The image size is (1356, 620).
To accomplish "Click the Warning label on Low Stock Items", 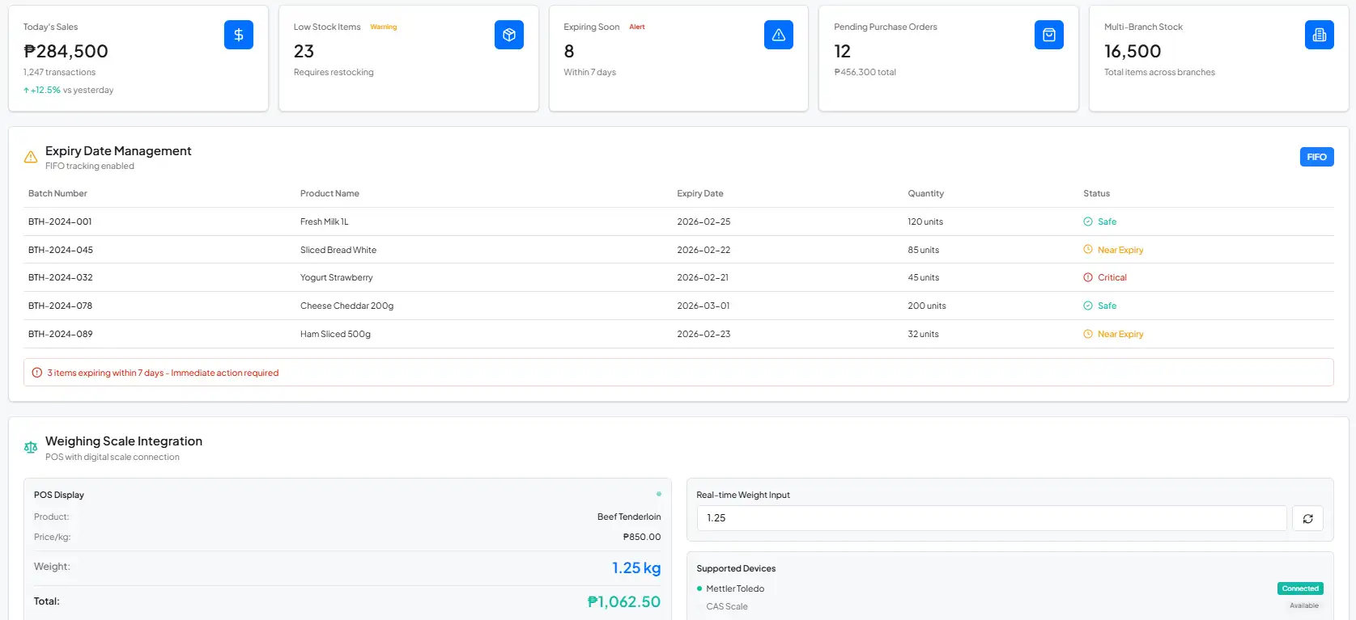I will pyautogui.click(x=384, y=27).
